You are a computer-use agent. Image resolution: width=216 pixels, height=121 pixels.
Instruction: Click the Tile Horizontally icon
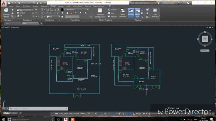(x=142, y=10)
